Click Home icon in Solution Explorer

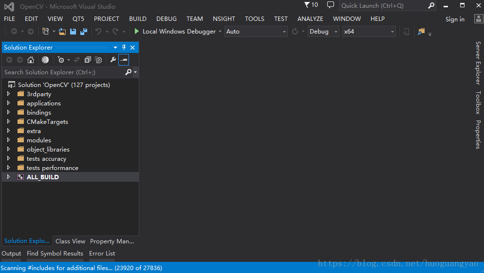coord(30,60)
